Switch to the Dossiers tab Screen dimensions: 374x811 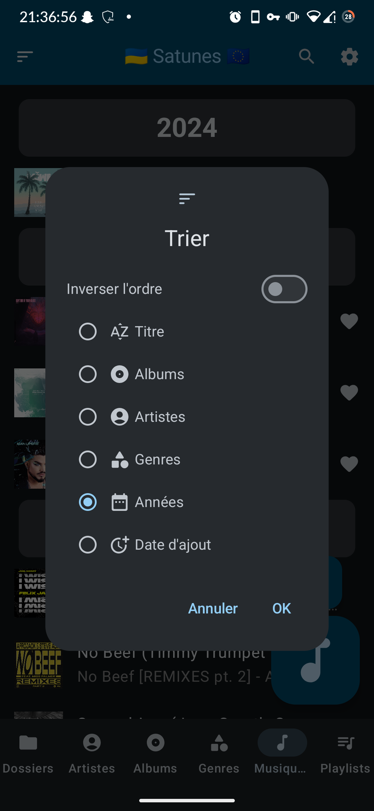[28, 752]
